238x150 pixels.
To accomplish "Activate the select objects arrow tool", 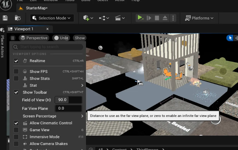I will (x=230, y=38).
